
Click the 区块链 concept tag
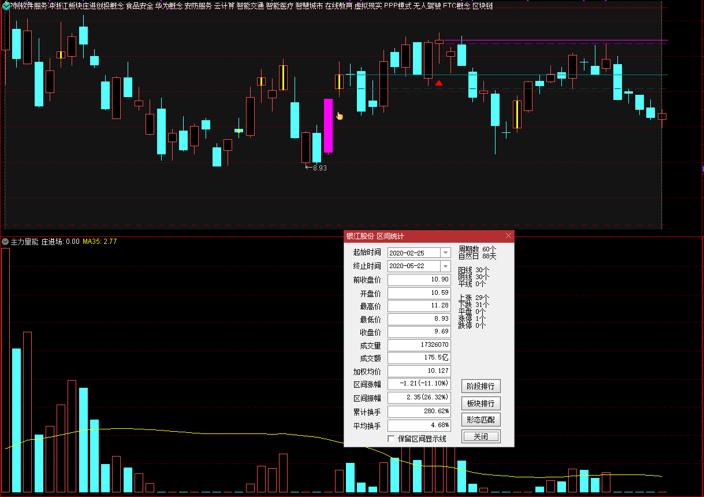tap(483, 6)
